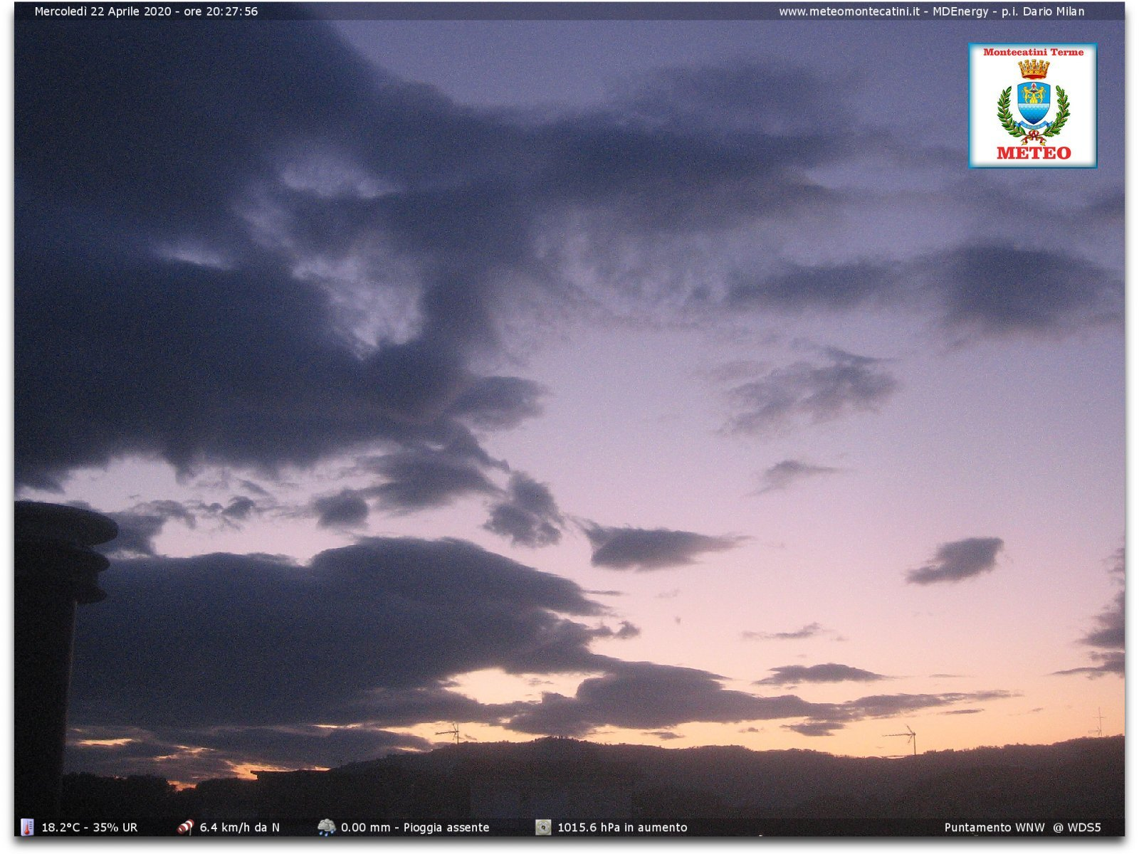1139x854 pixels.
Task: Click the barometer pressure icon
Action: (x=543, y=827)
